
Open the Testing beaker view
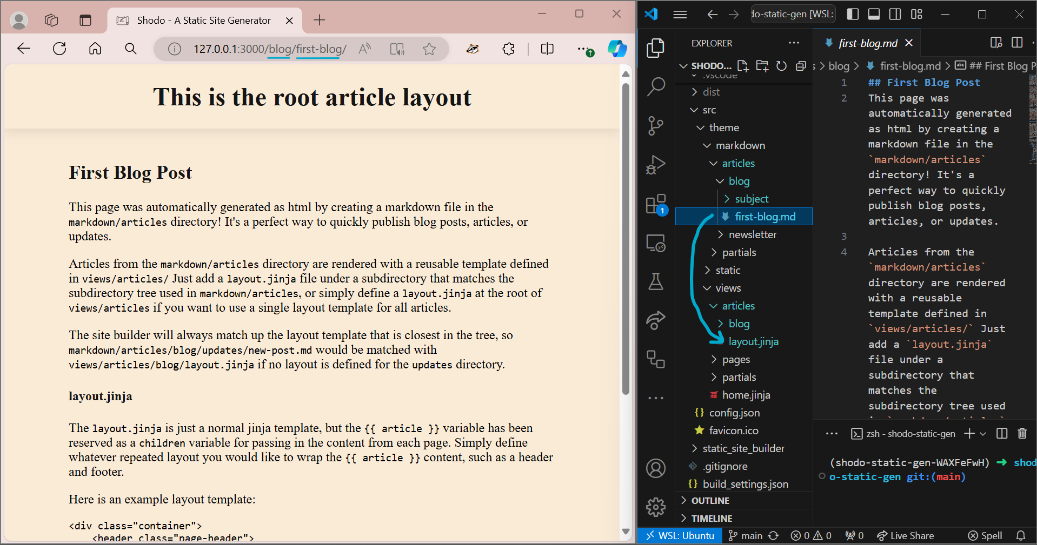pos(655,281)
